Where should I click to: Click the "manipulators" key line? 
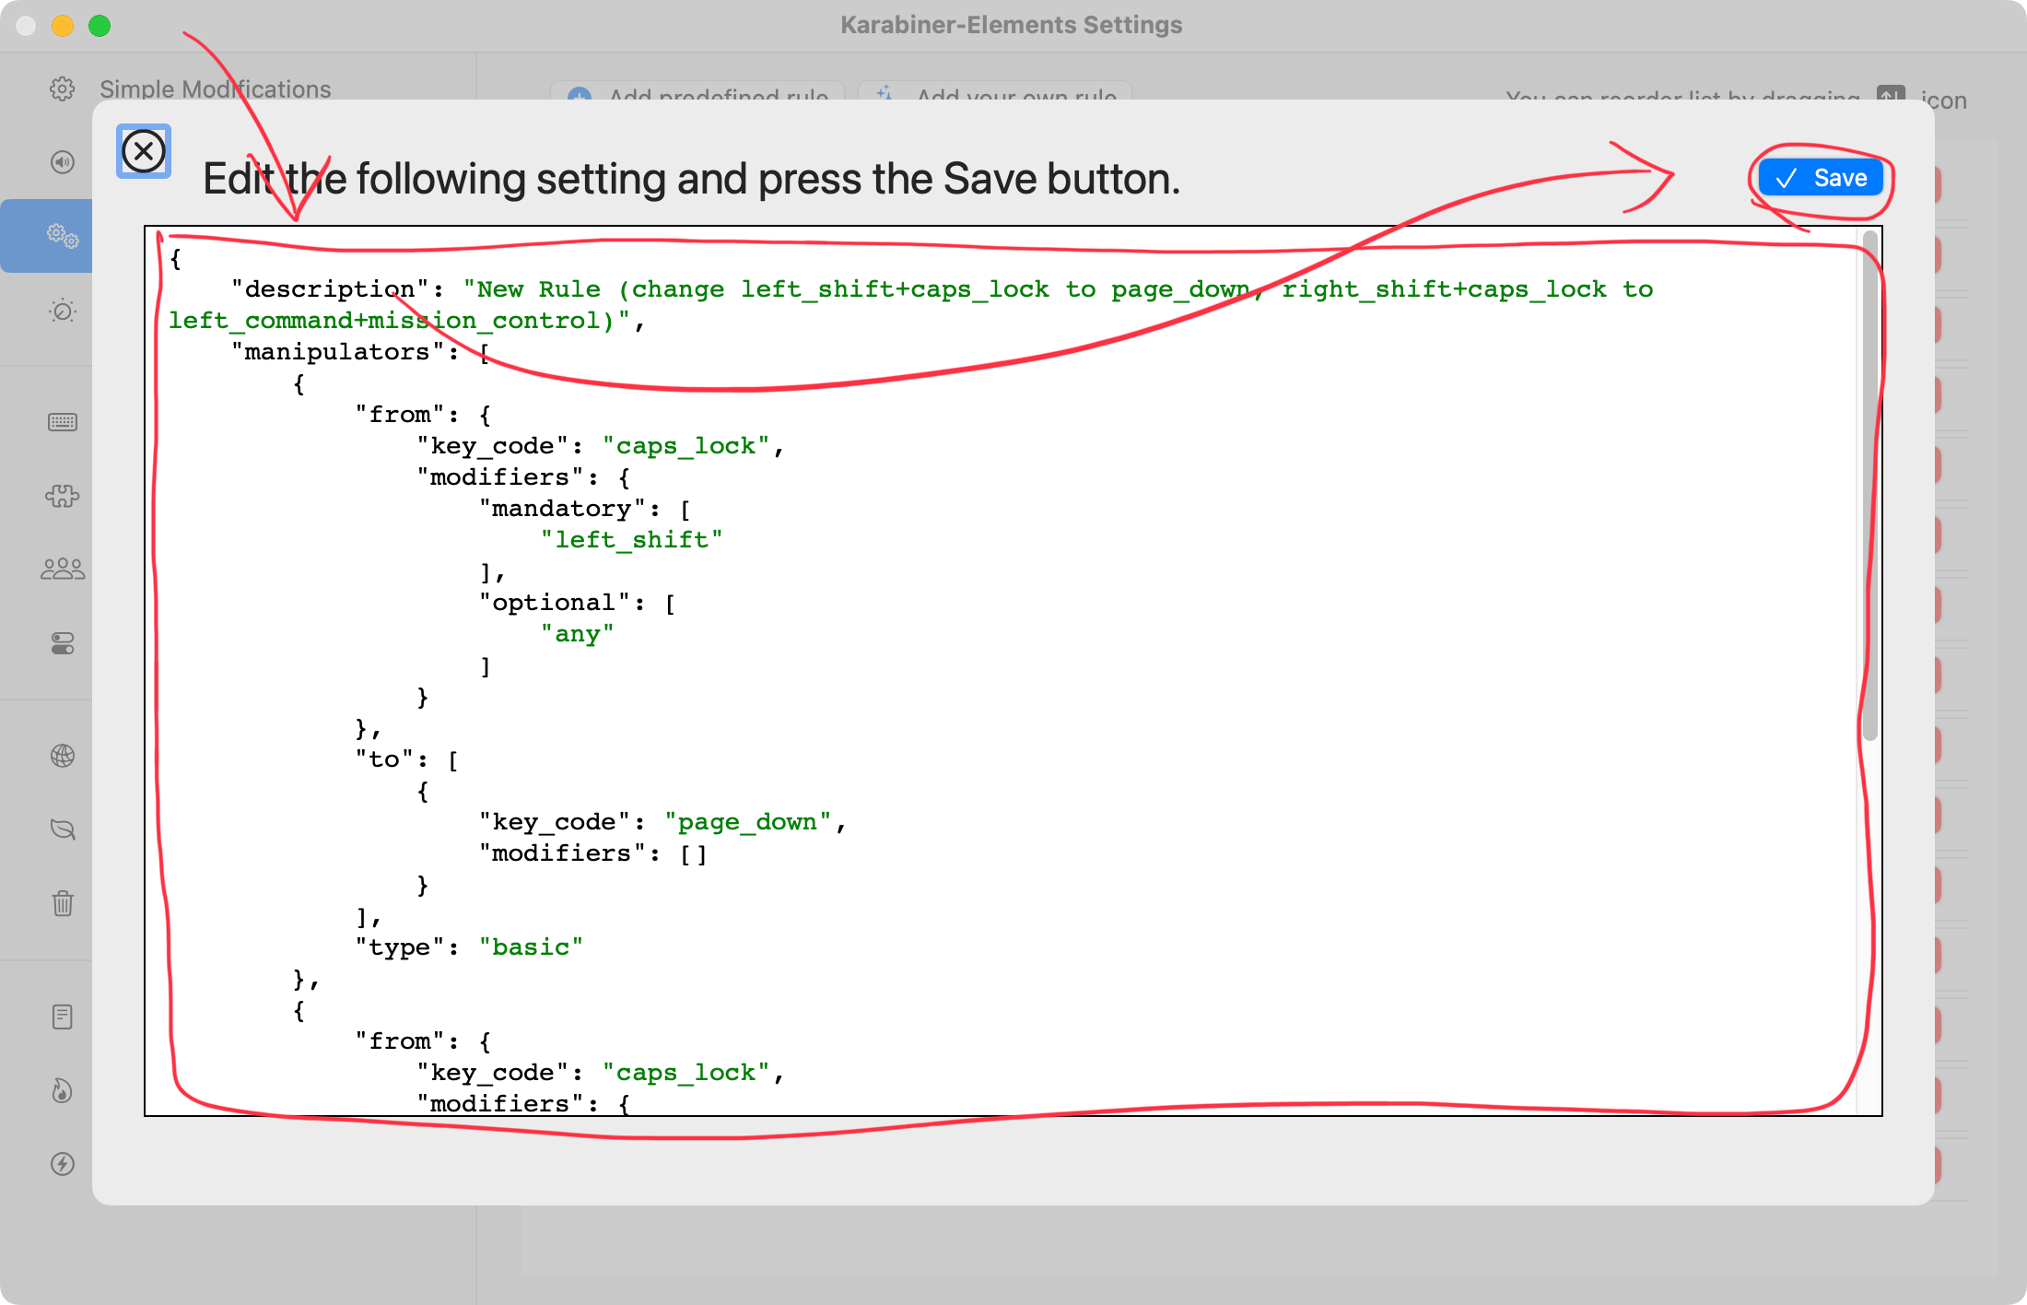click(361, 352)
